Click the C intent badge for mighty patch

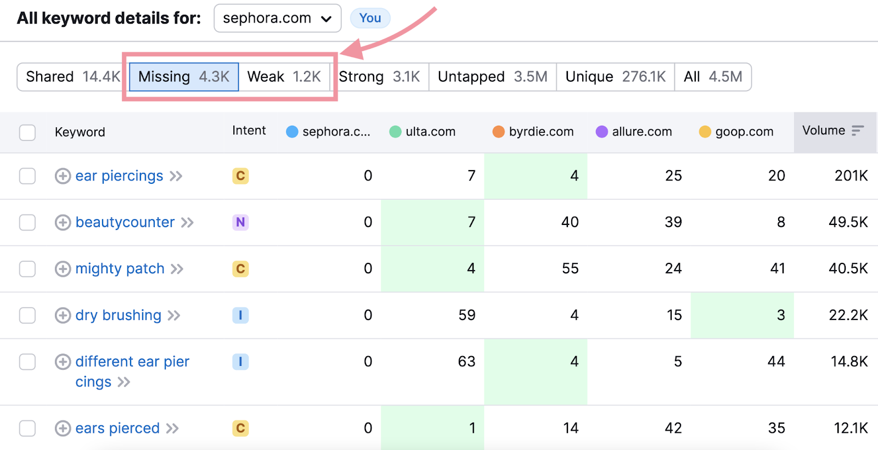[x=240, y=268]
